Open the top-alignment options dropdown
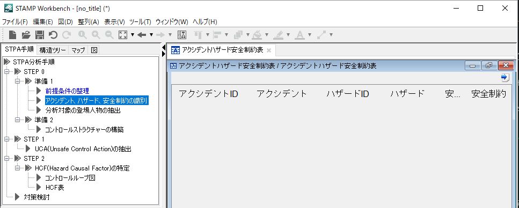Screen dimensions: 519x208 tap(208, 35)
